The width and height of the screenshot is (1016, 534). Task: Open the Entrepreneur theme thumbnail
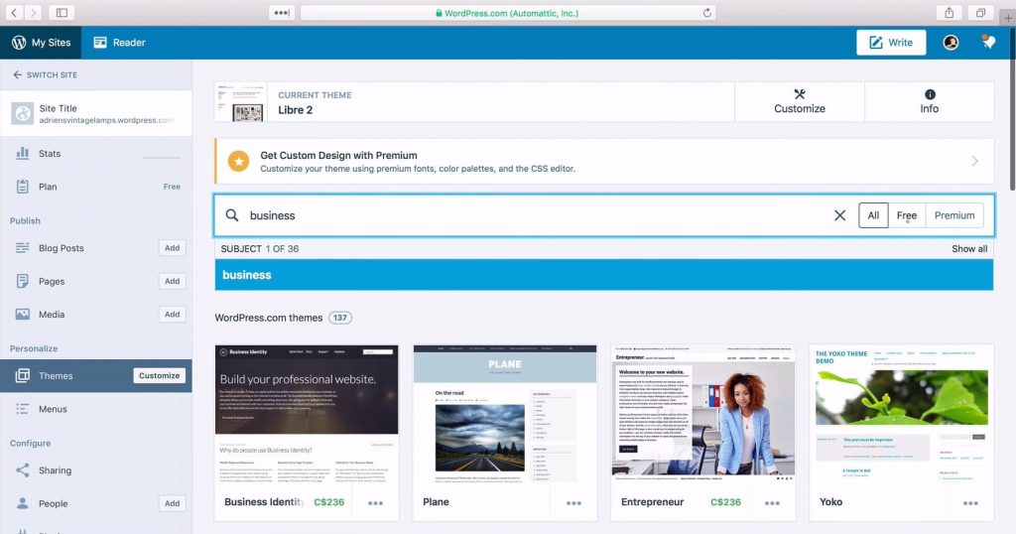[x=703, y=414]
